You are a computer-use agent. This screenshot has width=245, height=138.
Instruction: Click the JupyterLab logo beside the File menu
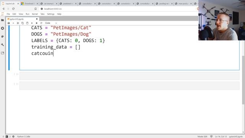click(2, 14)
